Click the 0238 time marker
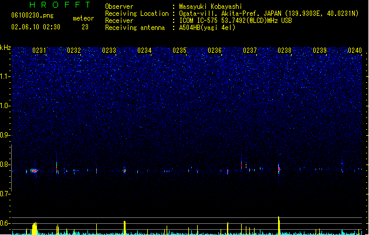369x235 pixels. coord(285,51)
